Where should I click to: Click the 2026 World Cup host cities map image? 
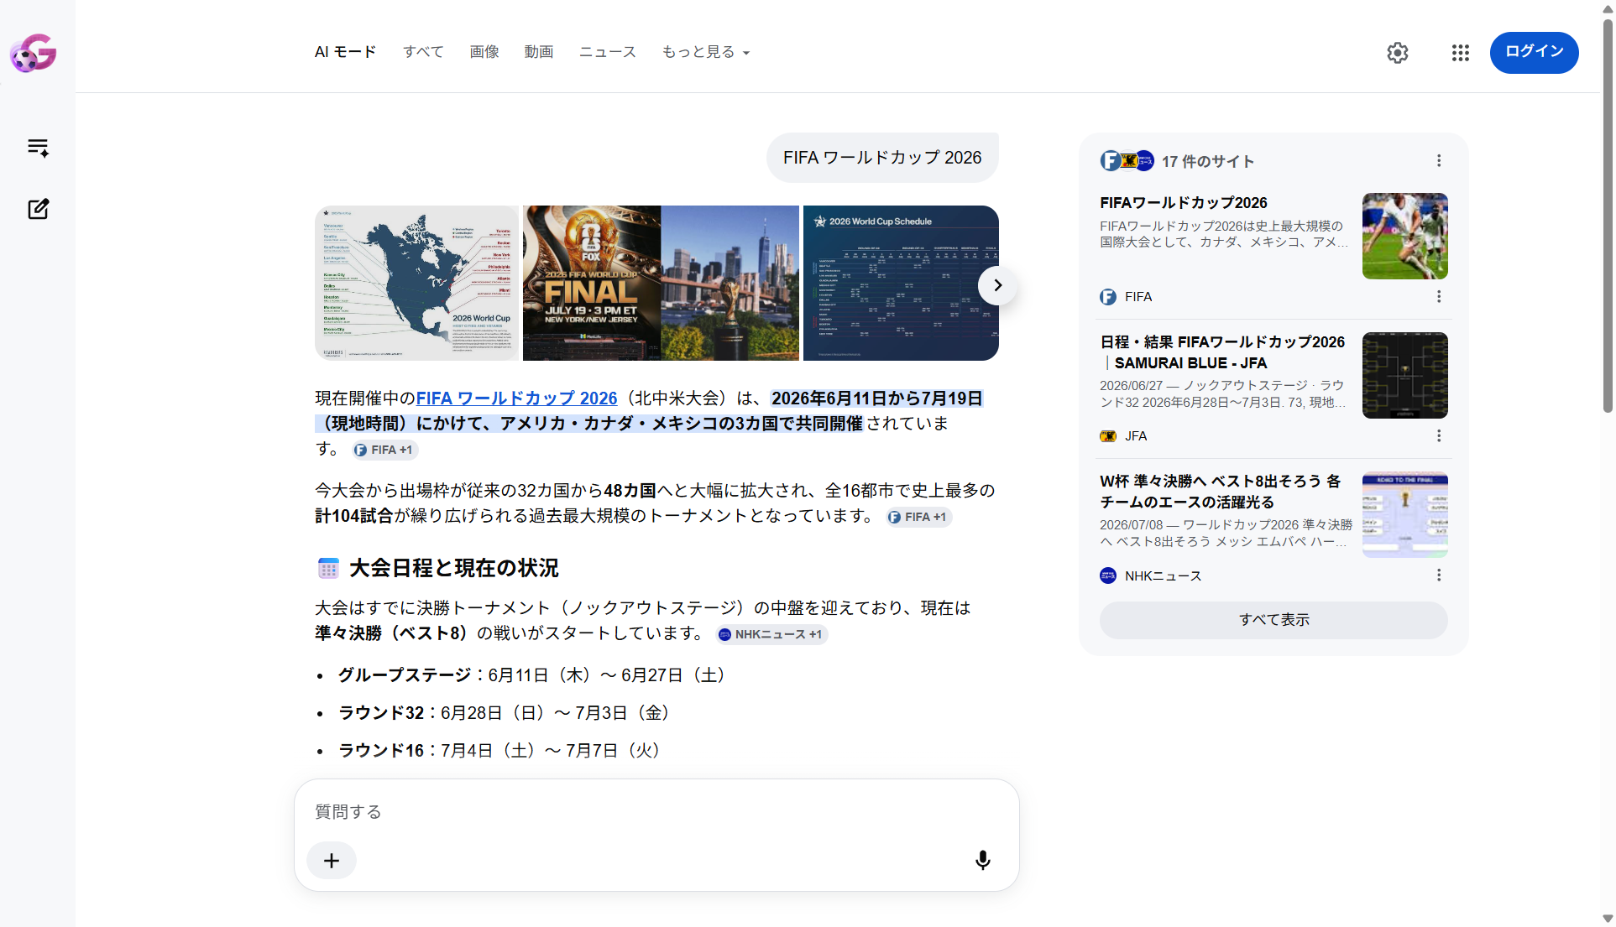click(417, 284)
